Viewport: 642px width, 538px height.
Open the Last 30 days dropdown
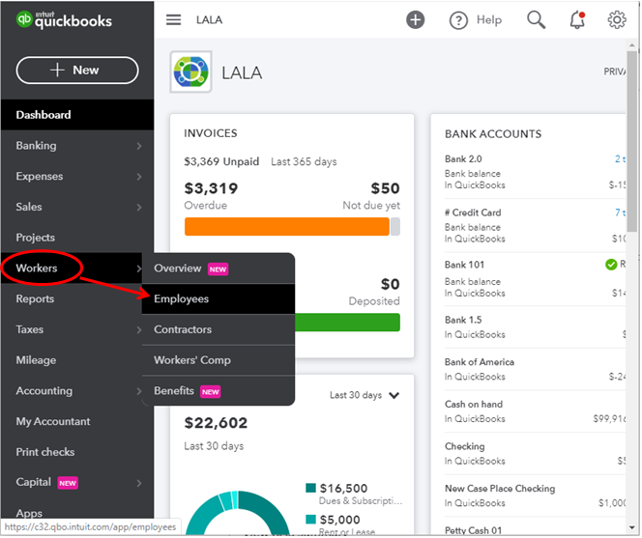click(x=365, y=396)
